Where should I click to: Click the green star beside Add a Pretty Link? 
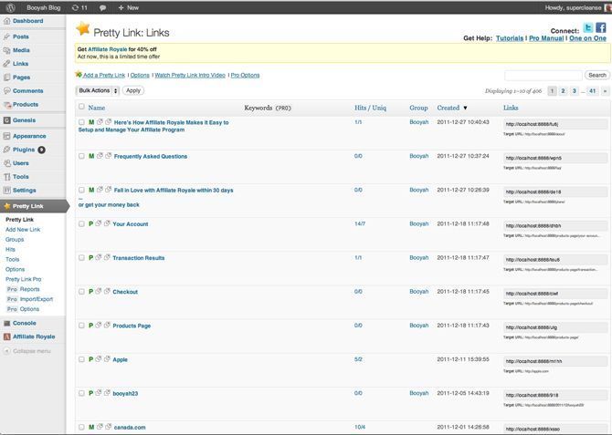coord(79,74)
